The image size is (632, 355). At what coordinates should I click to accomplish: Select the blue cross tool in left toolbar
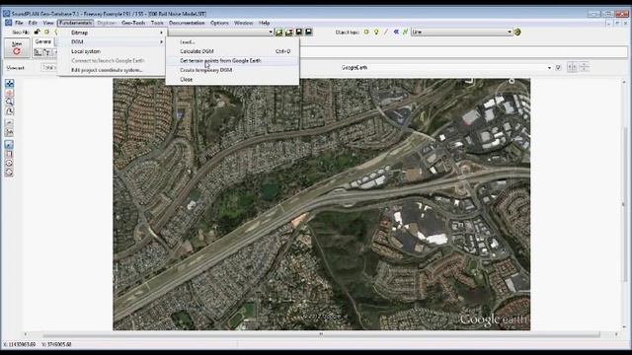[9, 83]
